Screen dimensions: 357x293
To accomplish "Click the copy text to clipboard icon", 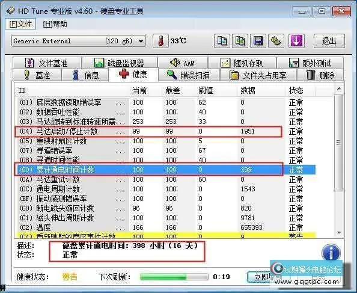I will 222,41.
